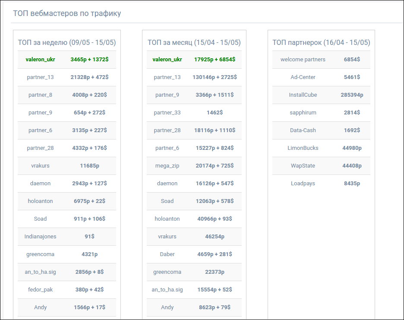404x320 pixels.
Task: Click the value '4321р'
Action: tap(89, 254)
